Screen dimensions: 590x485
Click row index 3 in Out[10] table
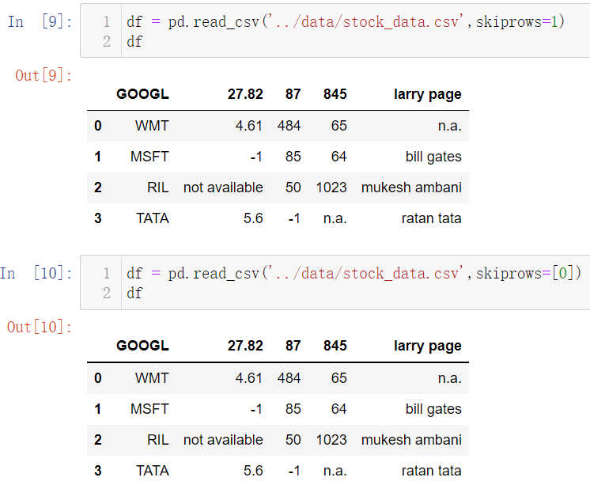pos(98,471)
